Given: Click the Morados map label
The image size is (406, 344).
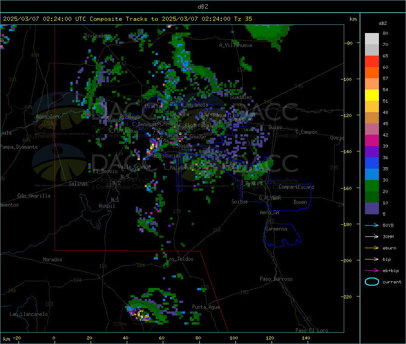Looking at the screenshot, I should click(52, 259).
